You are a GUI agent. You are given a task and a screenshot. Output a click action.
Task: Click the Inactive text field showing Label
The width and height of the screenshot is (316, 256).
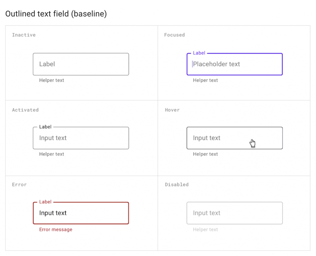point(81,64)
